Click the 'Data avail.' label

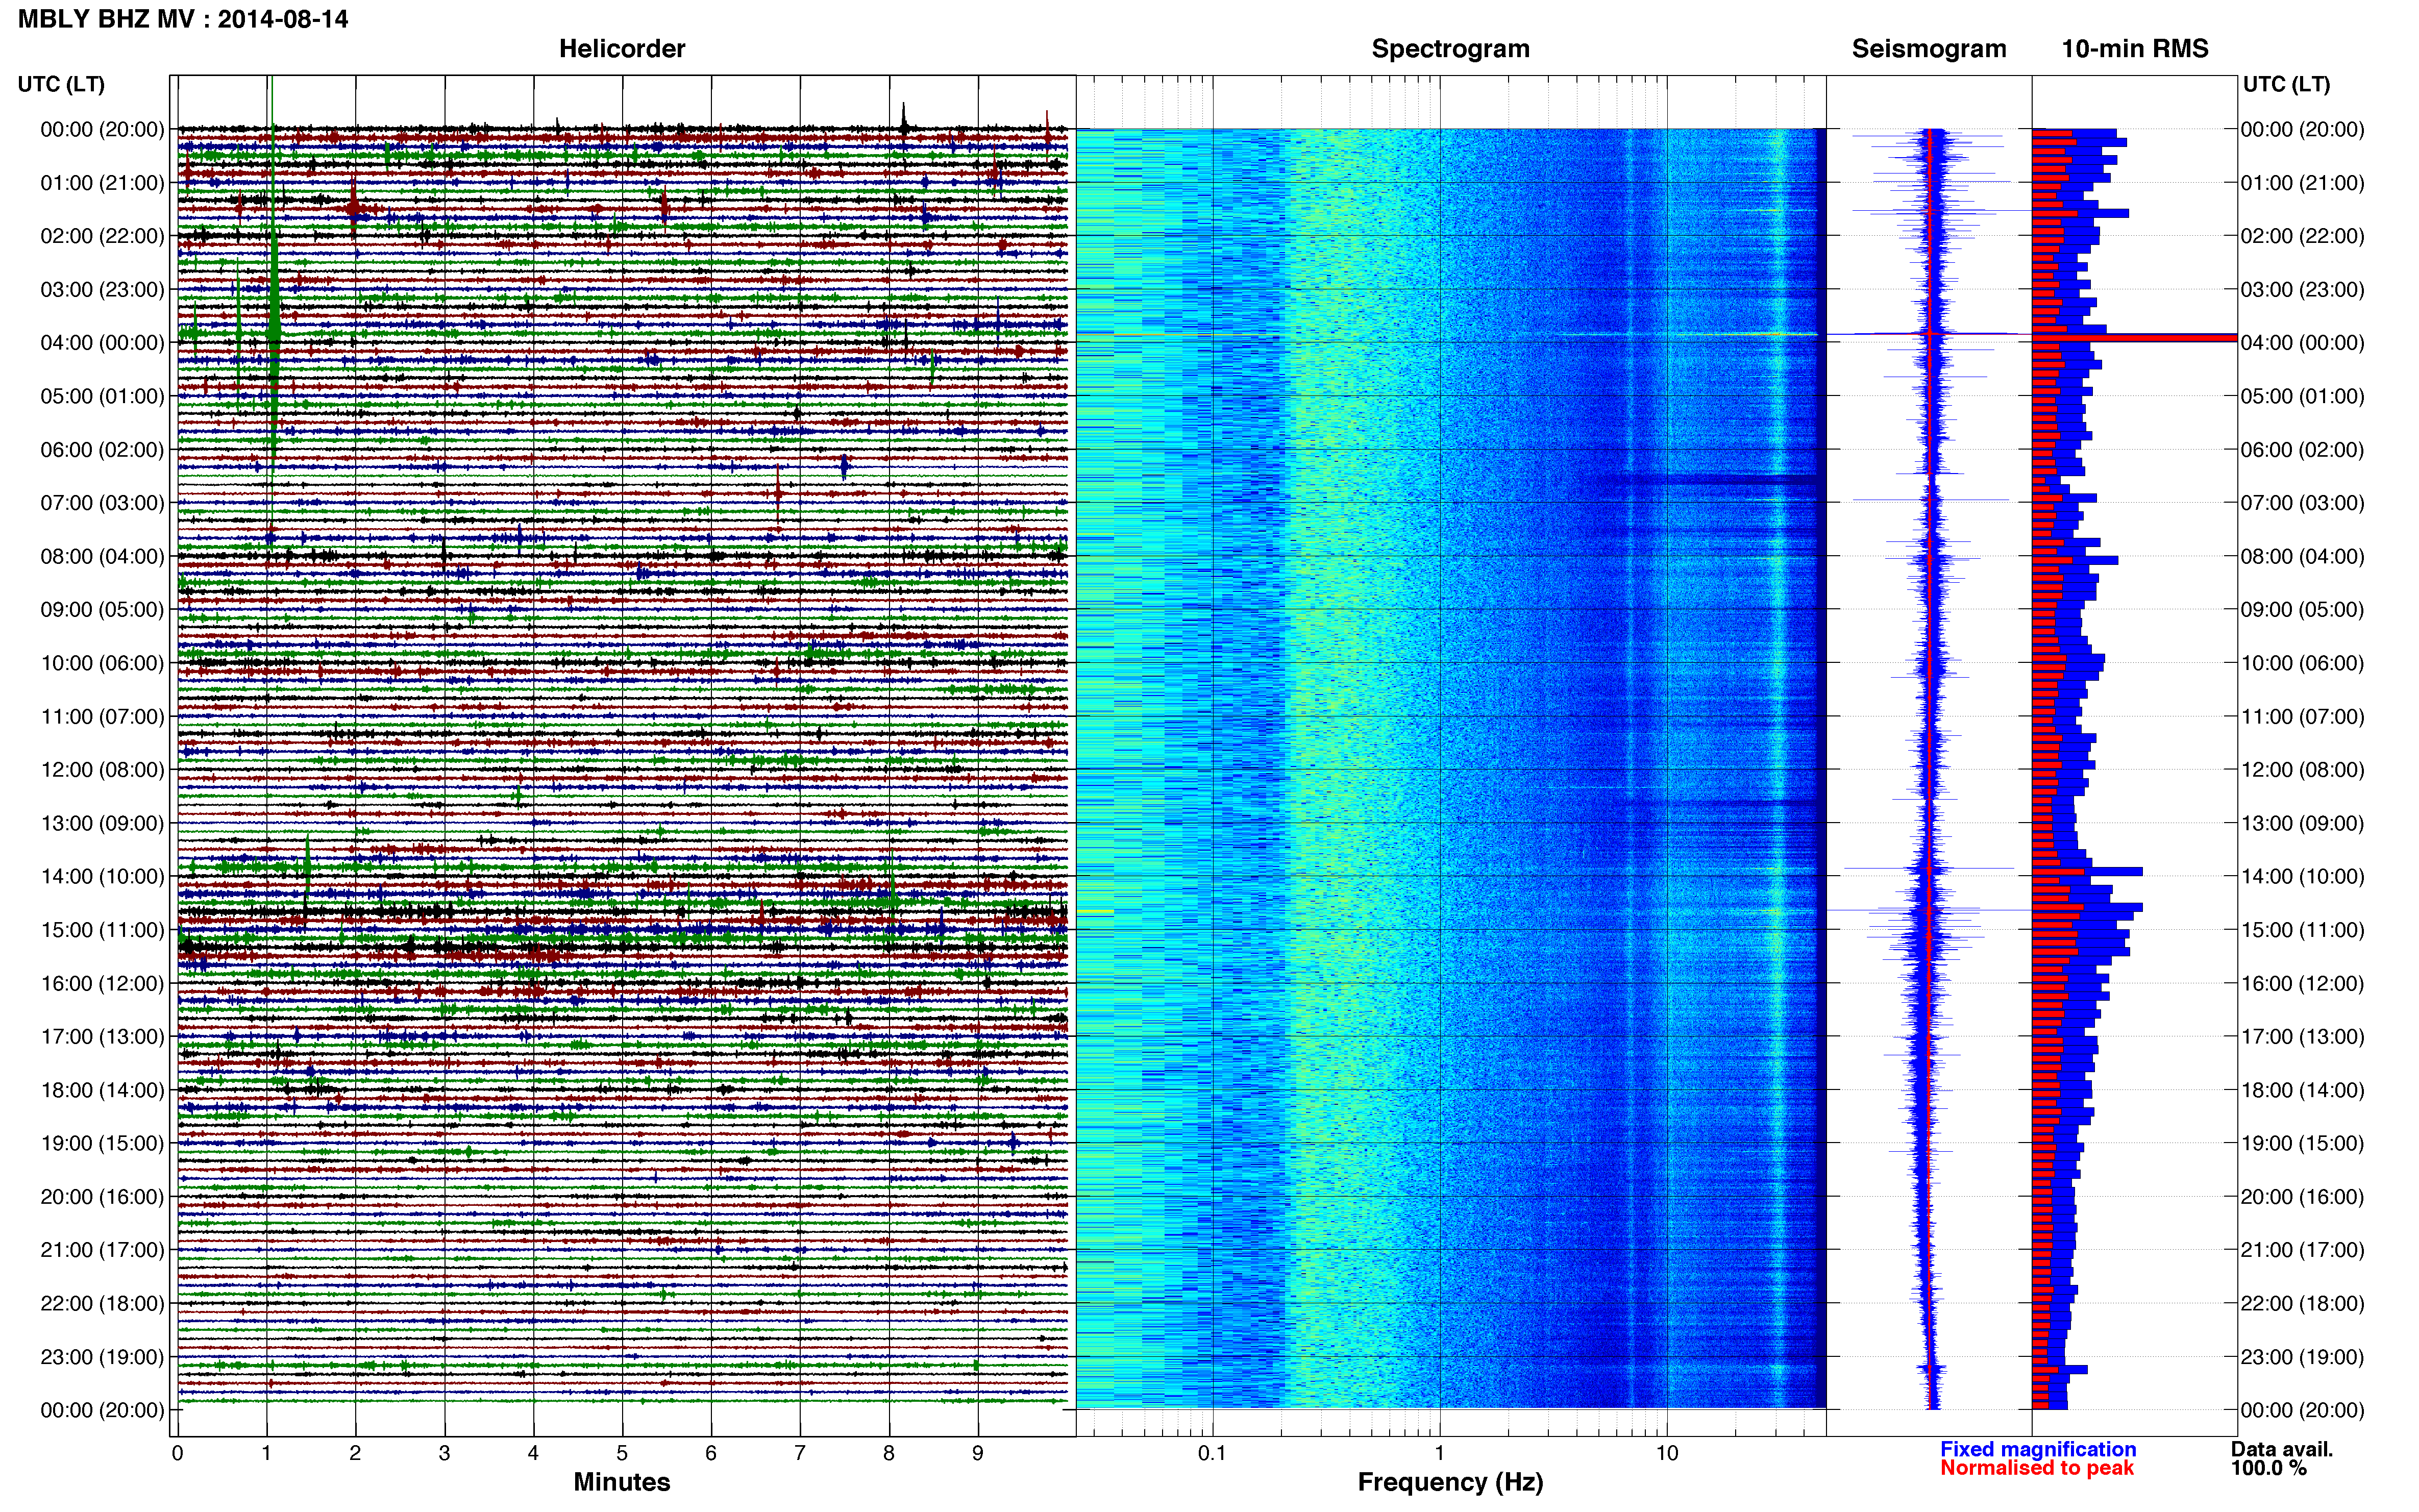[2282, 1449]
